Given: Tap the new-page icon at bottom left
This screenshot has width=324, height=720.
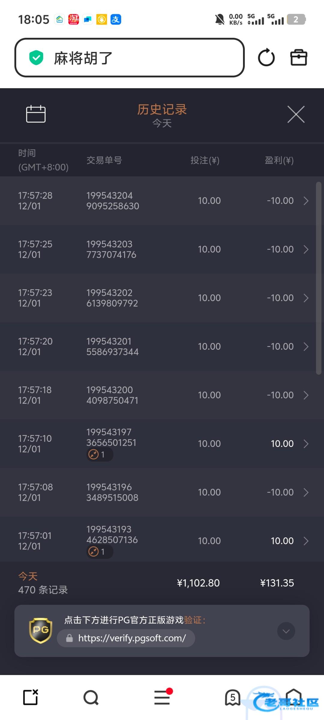Looking at the screenshot, I should [31, 697].
